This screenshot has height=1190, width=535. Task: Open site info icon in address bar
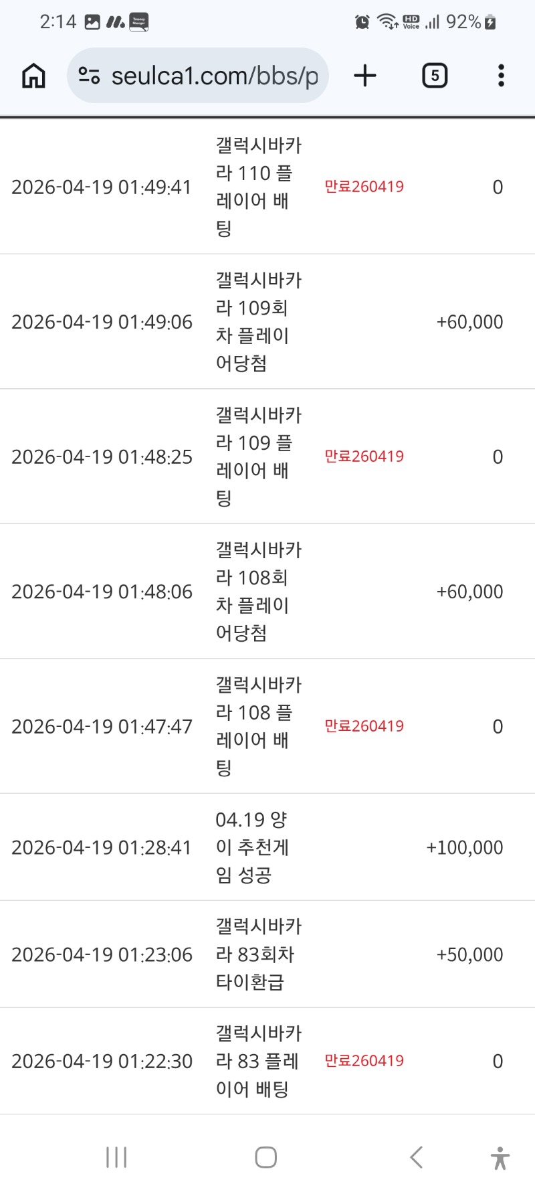tap(89, 76)
